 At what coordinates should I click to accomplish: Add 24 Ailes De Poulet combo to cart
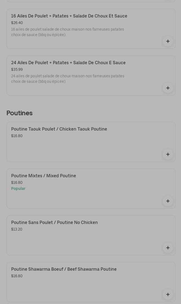168,88
